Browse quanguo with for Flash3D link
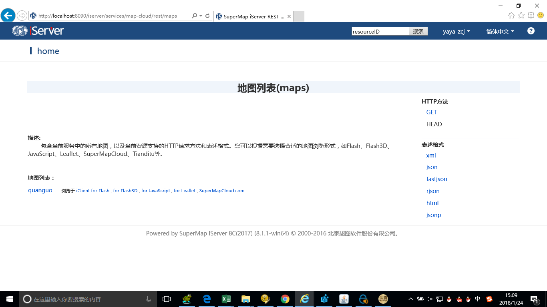The width and height of the screenshot is (547, 307). (125, 191)
